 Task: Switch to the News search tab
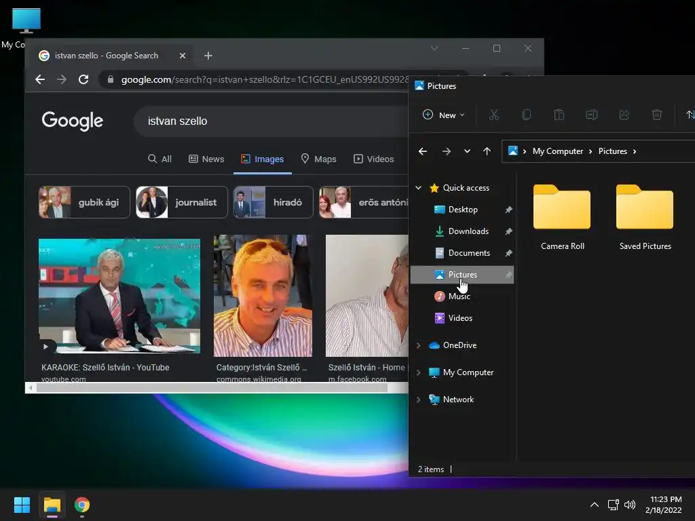click(x=206, y=159)
